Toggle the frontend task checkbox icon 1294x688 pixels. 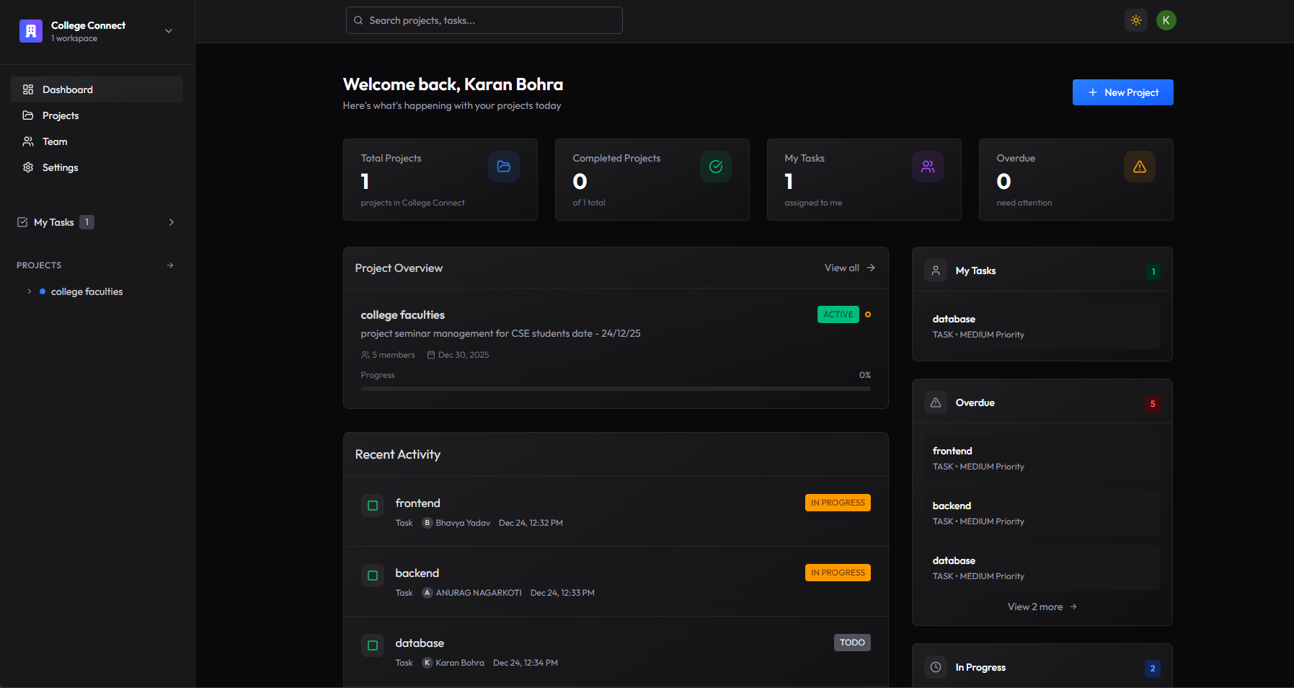(373, 506)
